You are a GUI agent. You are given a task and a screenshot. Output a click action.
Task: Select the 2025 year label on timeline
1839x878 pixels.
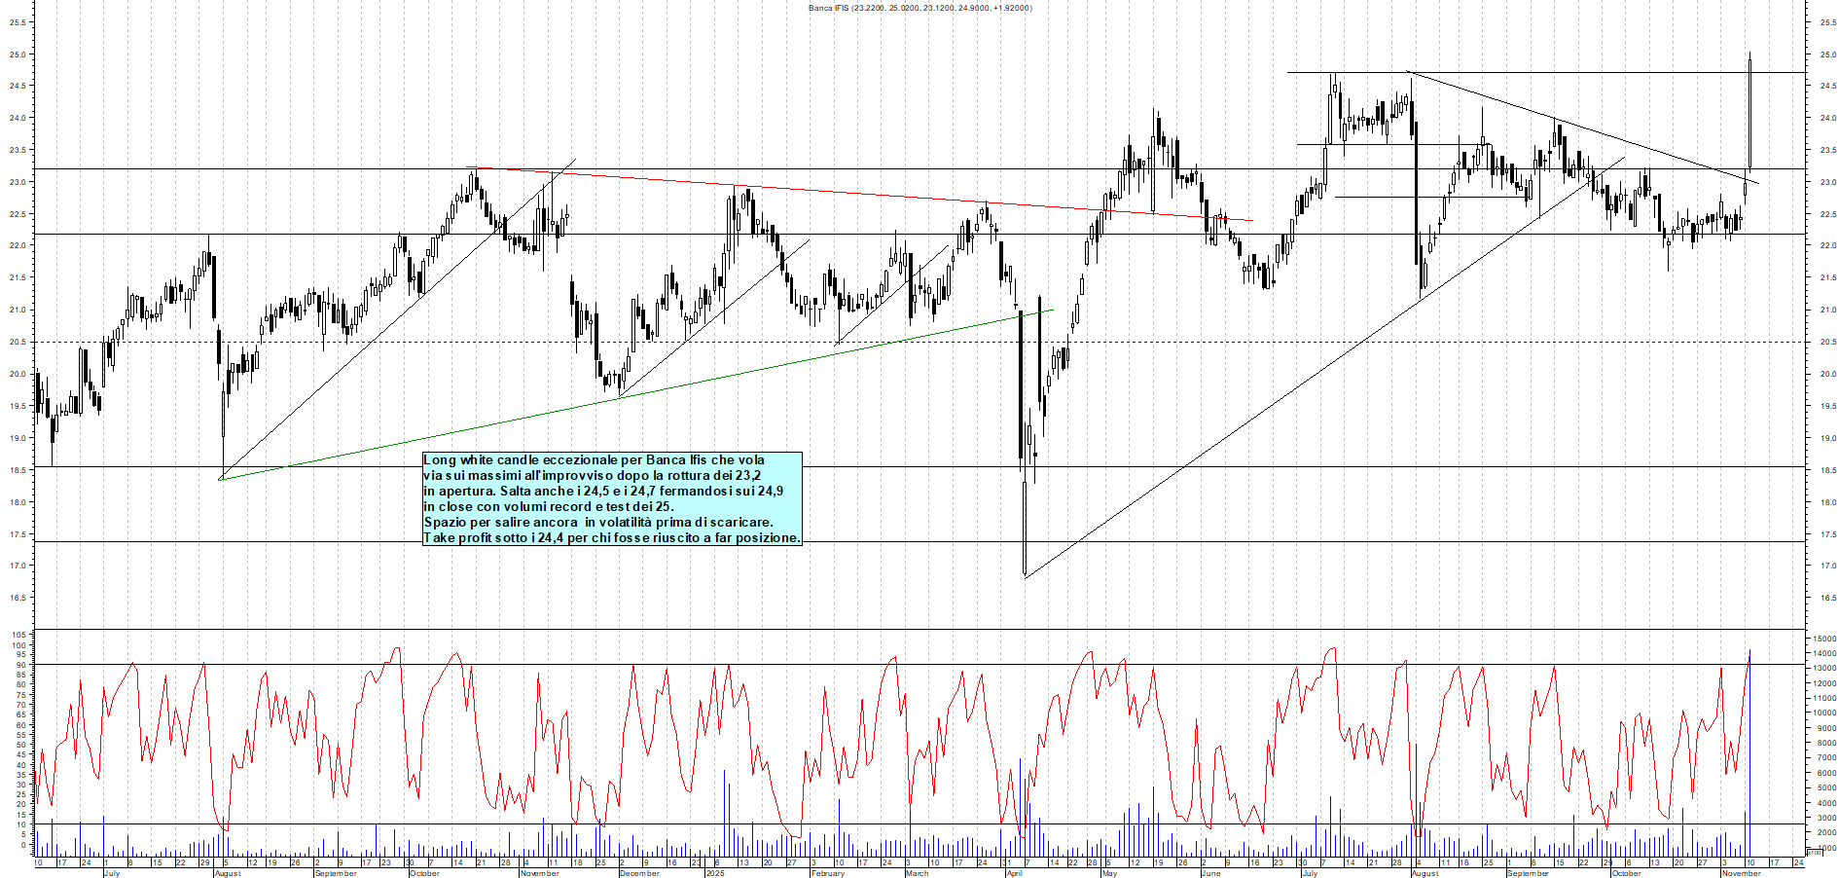coord(715,873)
